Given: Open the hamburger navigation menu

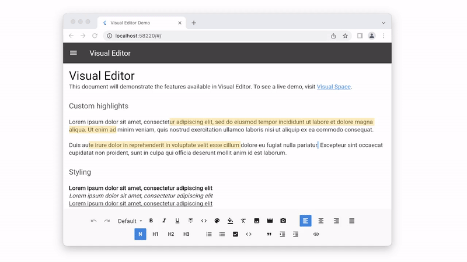Looking at the screenshot, I should click(x=74, y=53).
